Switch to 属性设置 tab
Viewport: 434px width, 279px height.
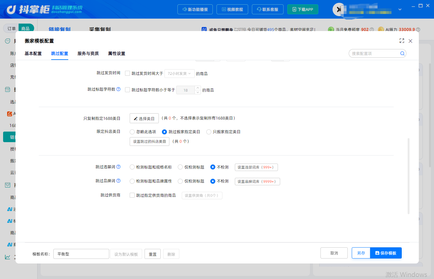(x=117, y=53)
